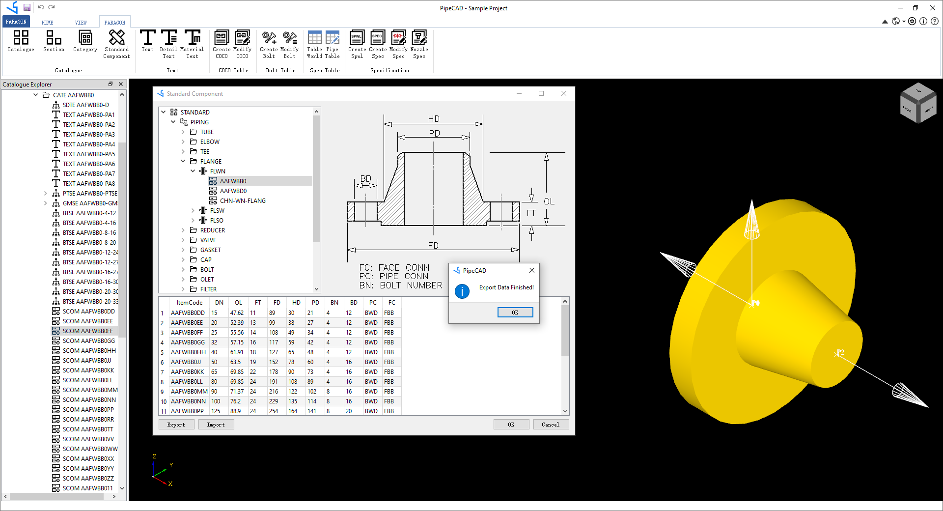Open the Material Text tool
Screen dimensions: 943x511
pos(192,43)
